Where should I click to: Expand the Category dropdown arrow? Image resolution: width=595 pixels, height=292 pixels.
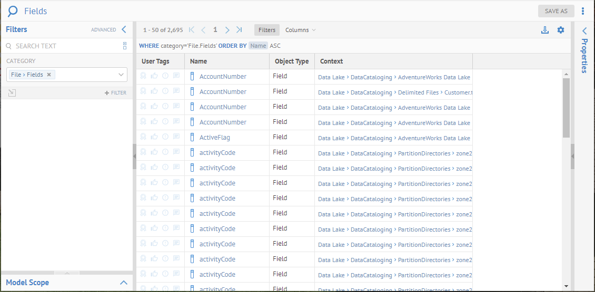pyautogui.click(x=121, y=75)
